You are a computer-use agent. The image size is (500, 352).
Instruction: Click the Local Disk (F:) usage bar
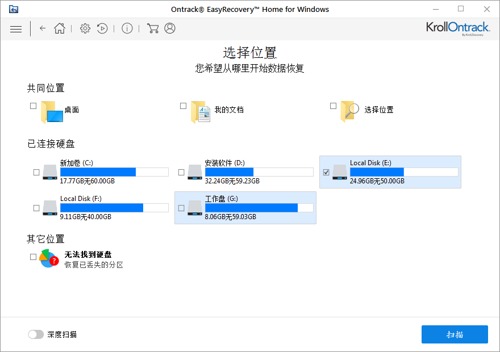114,208
